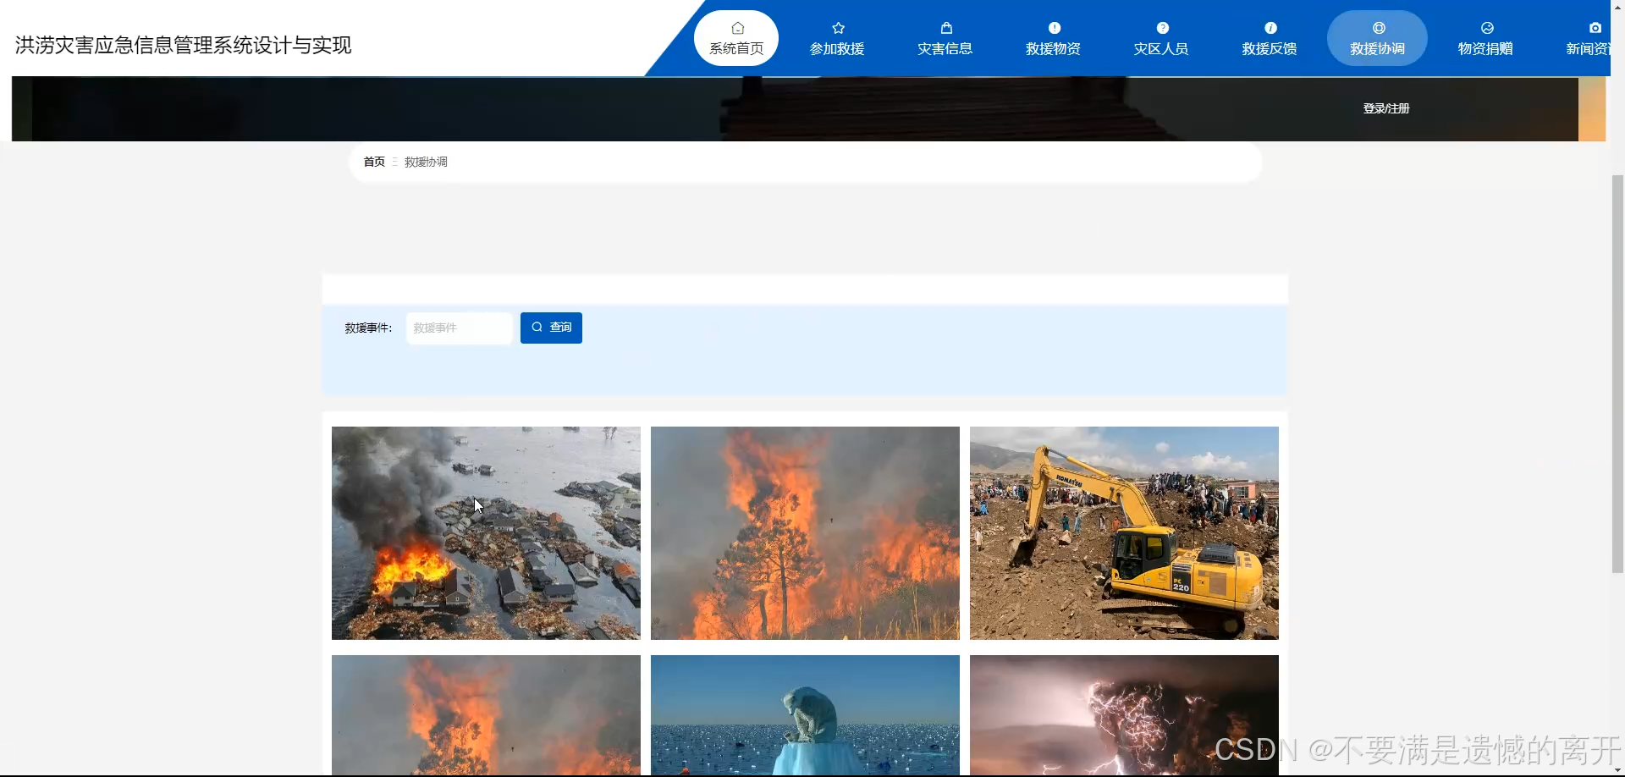Click the site title 洪涝灾害应急信息管理系统设计与实现
1625x777 pixels.
point(183,45)
